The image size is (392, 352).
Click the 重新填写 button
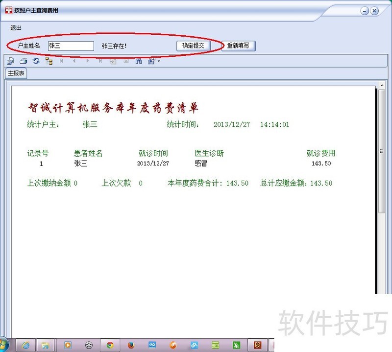[x=238, y=46]
